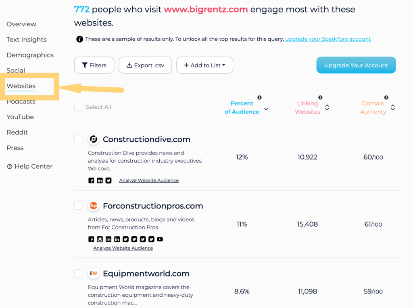Open the Instagram icon for Forconstructionpros.com
The height and width of the screenshot is (308, 413).
[100, 239]
